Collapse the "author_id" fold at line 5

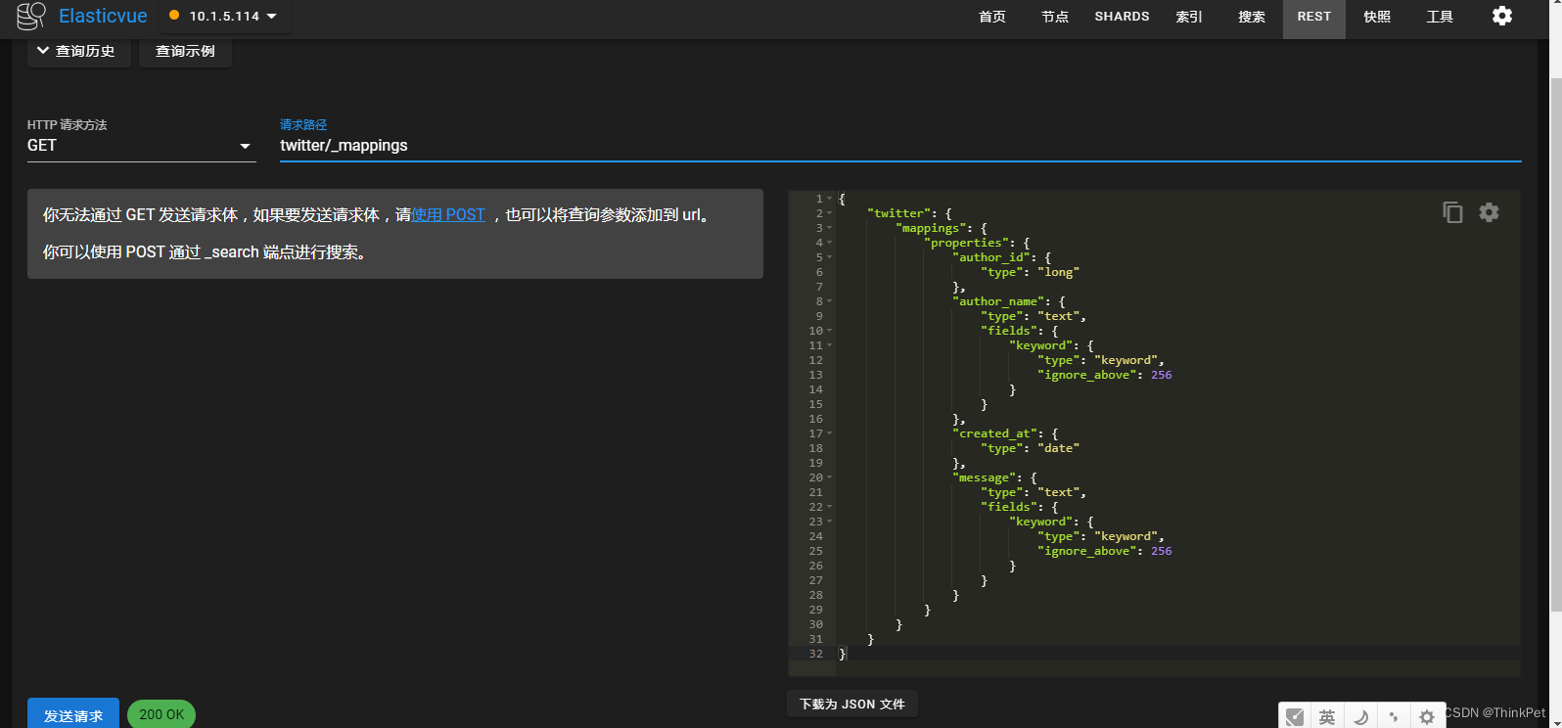point(830,257)
